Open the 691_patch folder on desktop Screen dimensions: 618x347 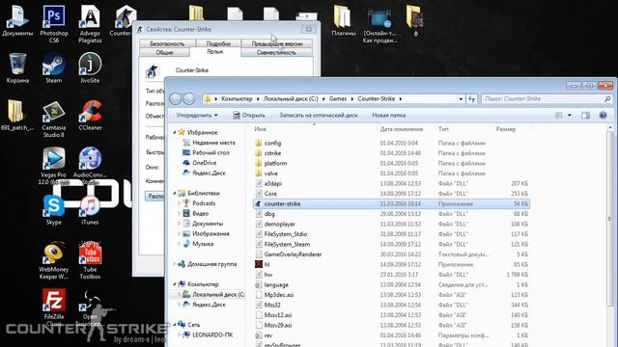click(16, 115)
